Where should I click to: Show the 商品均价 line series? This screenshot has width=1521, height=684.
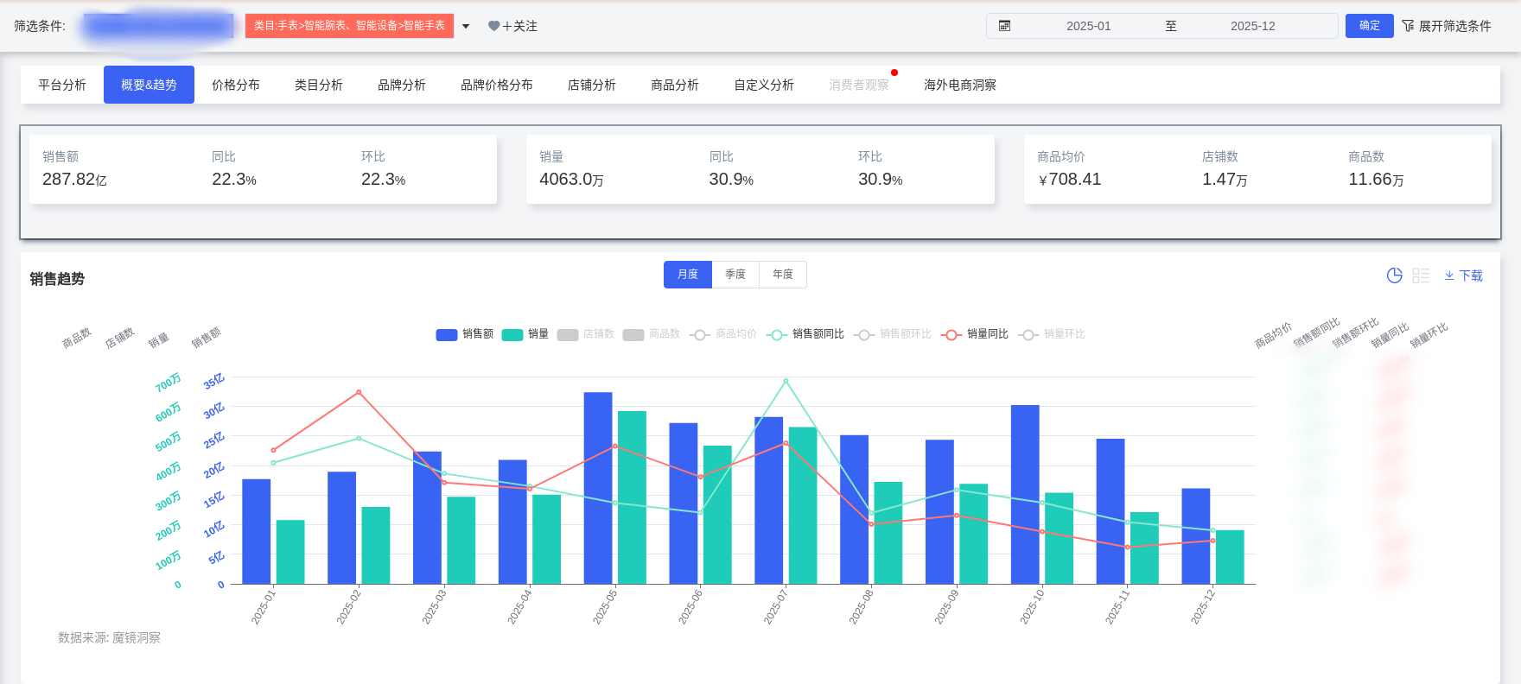coord(724,334)
